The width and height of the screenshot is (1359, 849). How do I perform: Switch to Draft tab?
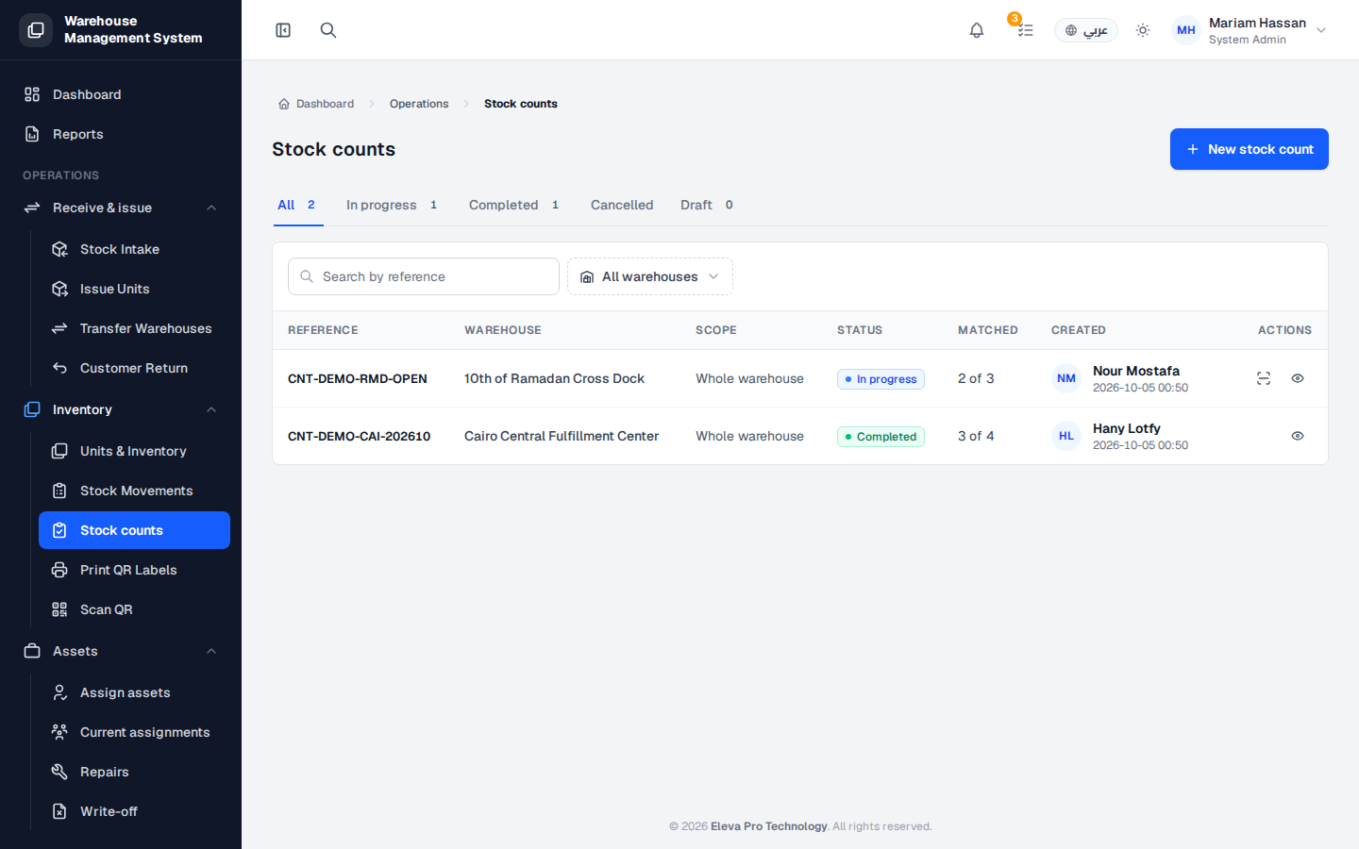coord(707,205)
